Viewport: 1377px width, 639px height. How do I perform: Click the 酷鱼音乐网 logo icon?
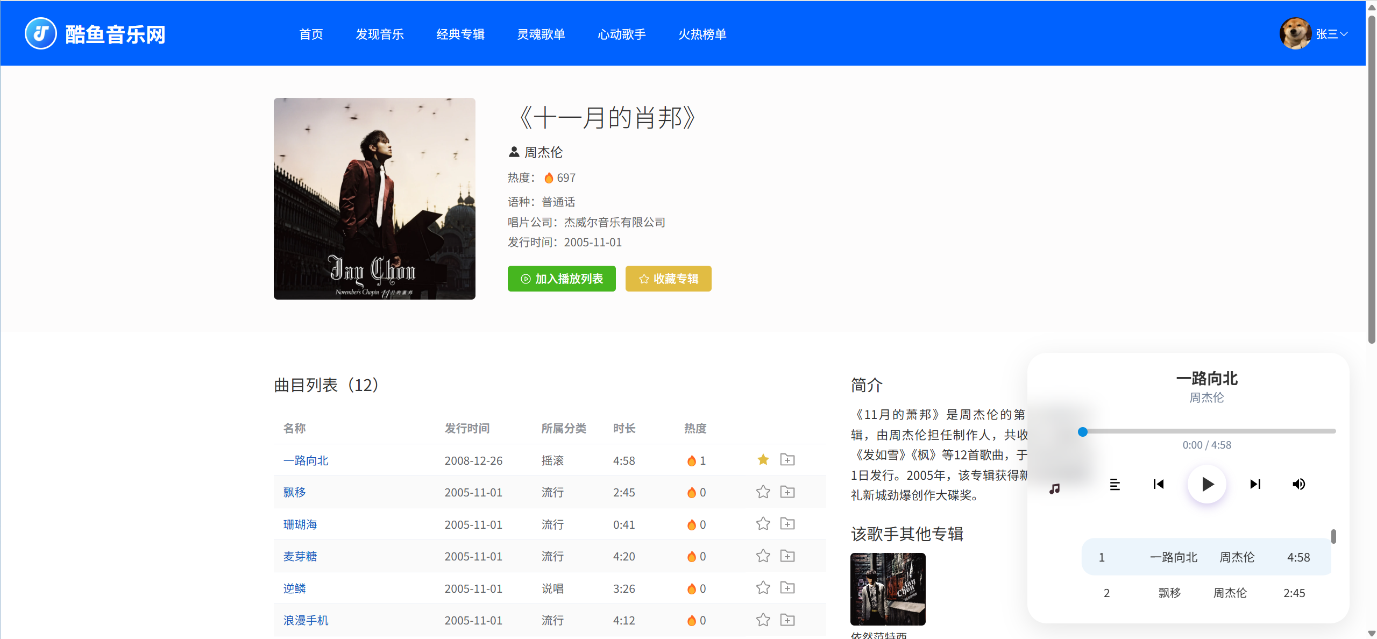coord(41,33)
